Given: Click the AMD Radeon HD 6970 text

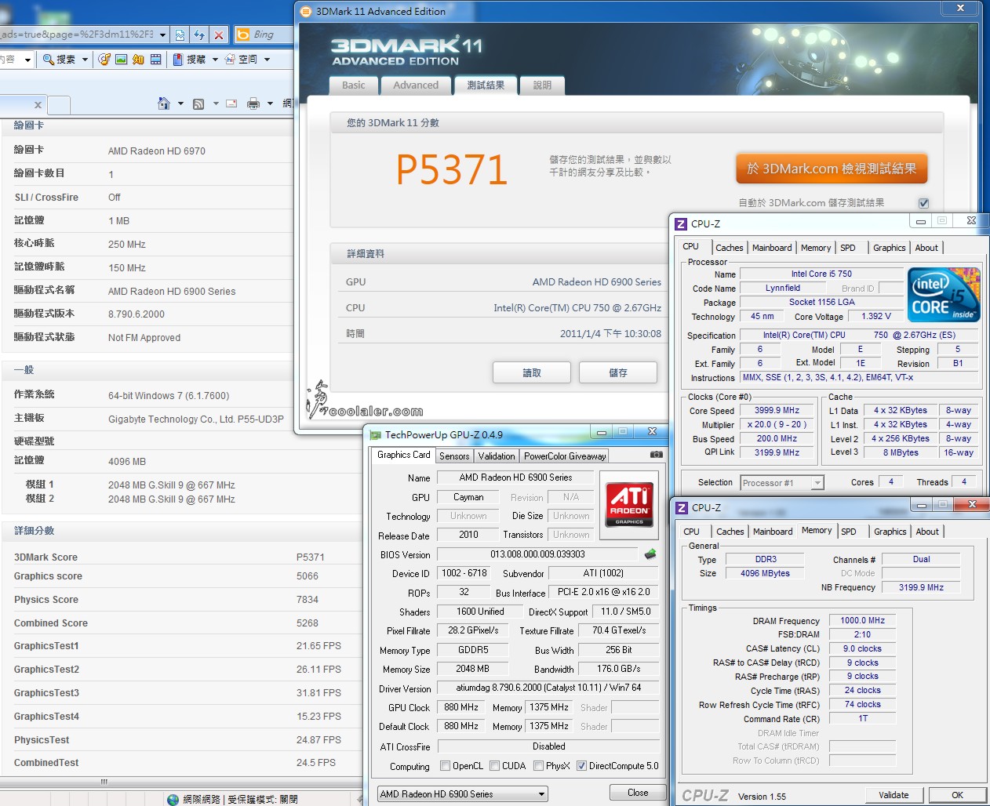Looking at the screenshot, I should [x=157, y=151].
